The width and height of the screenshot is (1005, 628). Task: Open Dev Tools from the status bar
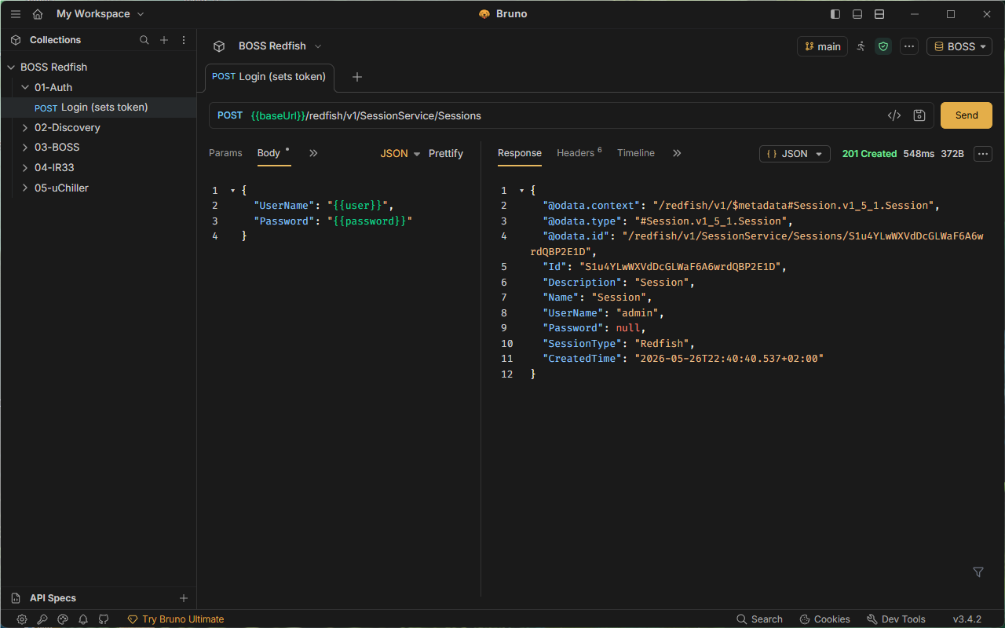tap(896, 619)
